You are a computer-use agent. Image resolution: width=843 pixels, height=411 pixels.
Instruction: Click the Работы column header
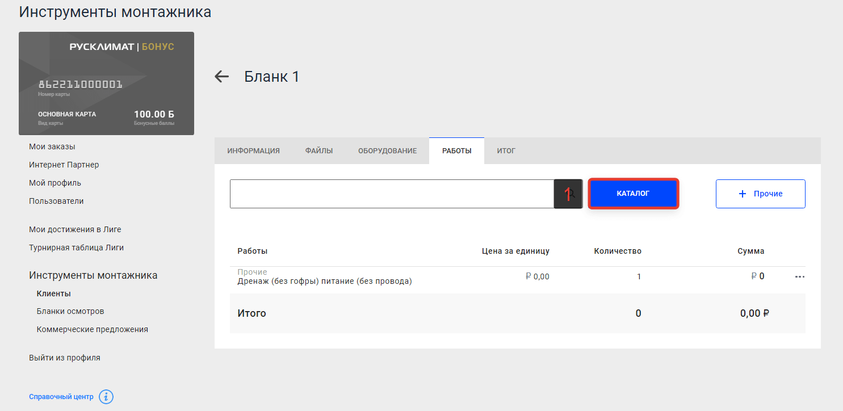tap(253, 251)
